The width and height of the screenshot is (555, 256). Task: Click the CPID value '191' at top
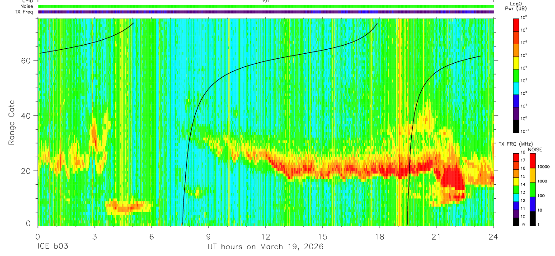[x=265, y=1]
